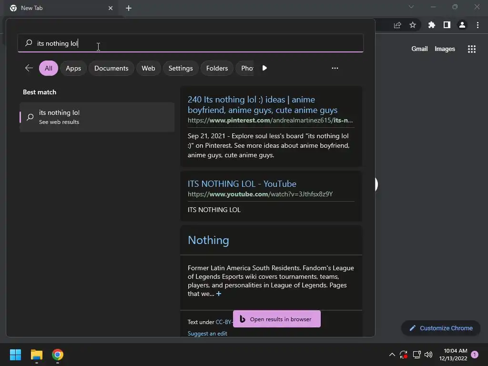Click the search magnifier icon in search box
The image size is (488, 366).
coord(29,43)
